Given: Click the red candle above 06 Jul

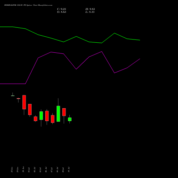Looking at the screenshot, I should click(x=47, y=116).
